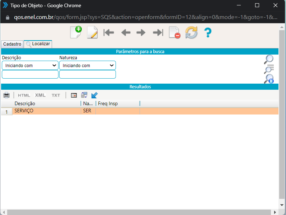Go to the first record
The image size is (286, 215).
click(x=109, y=33)
